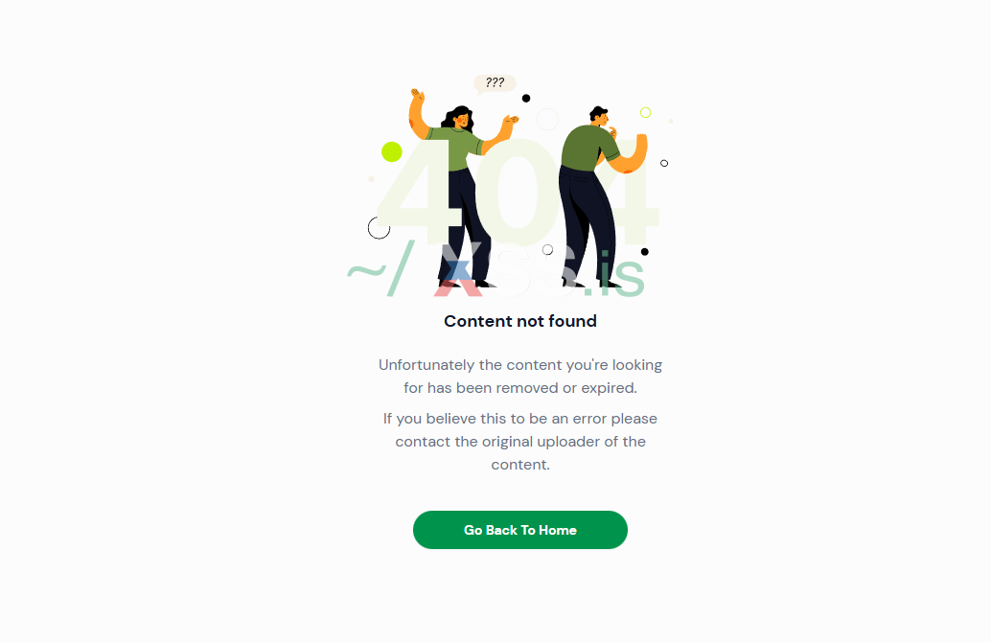Click the black dot near man's feet
Screen dimensions: 991x642
click(645, 251)
